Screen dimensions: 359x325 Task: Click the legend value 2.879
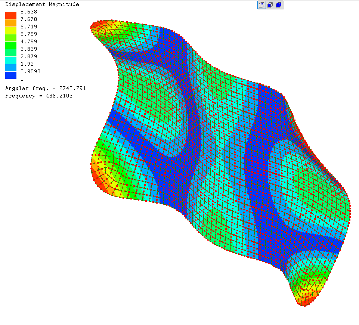coord(29,56)
